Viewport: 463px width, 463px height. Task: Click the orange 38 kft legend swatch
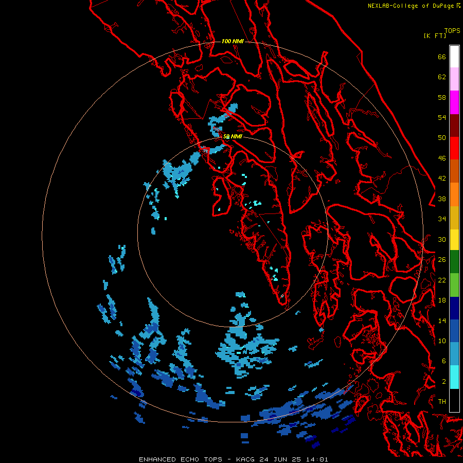[x=454, y=194]
